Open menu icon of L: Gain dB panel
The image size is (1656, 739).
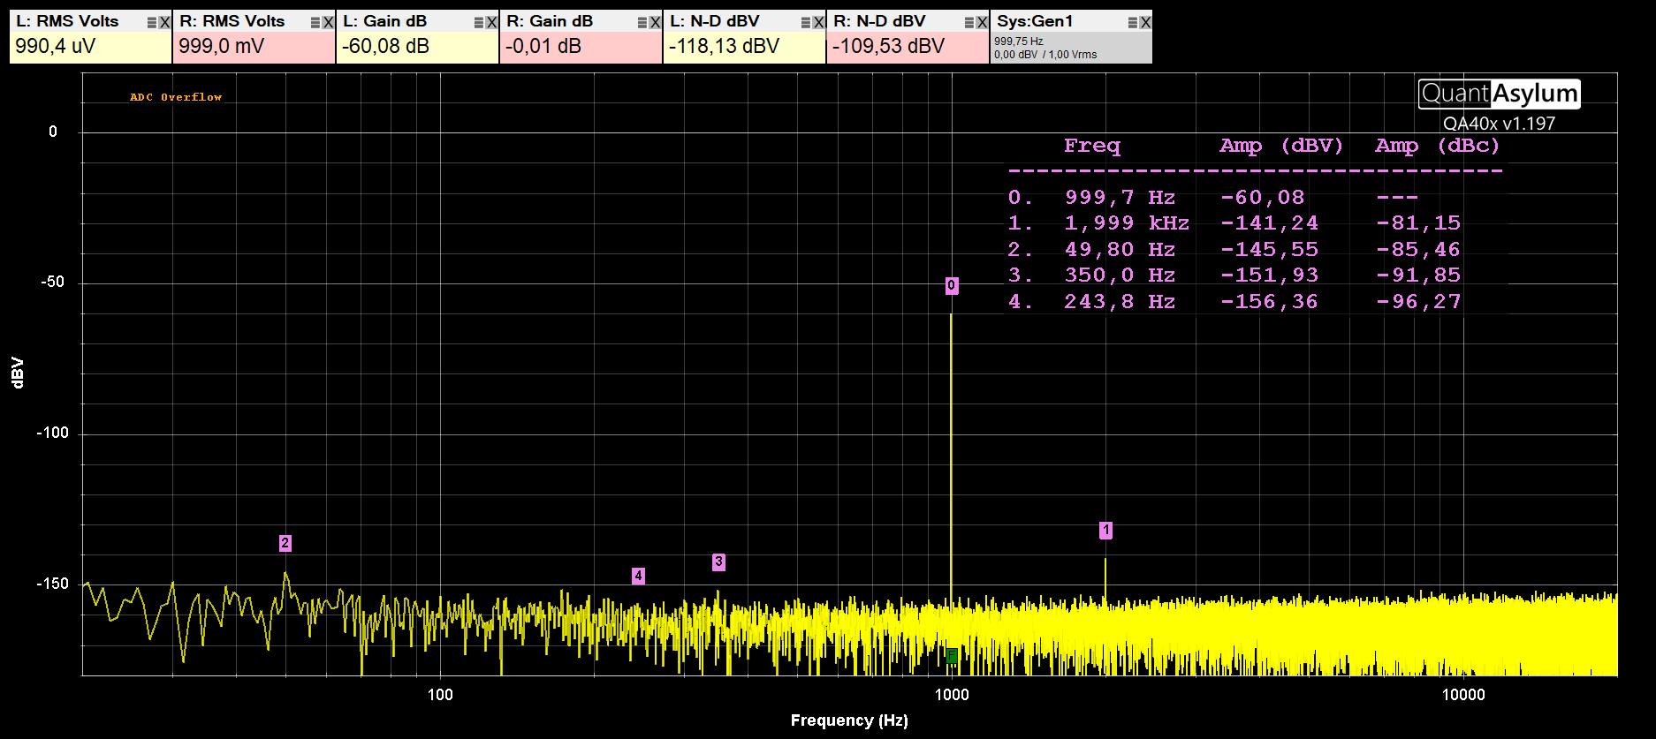pyautogui.click(x=478, y=22)
